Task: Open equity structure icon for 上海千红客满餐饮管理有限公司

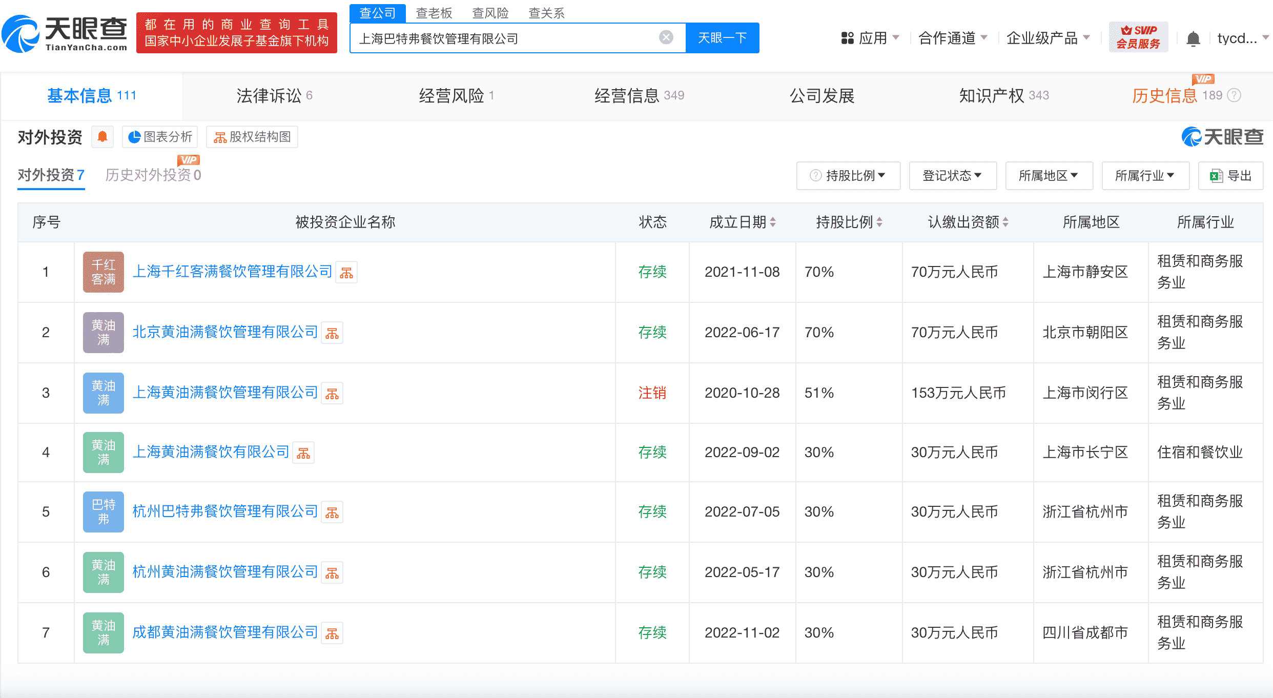Action: 346,273
